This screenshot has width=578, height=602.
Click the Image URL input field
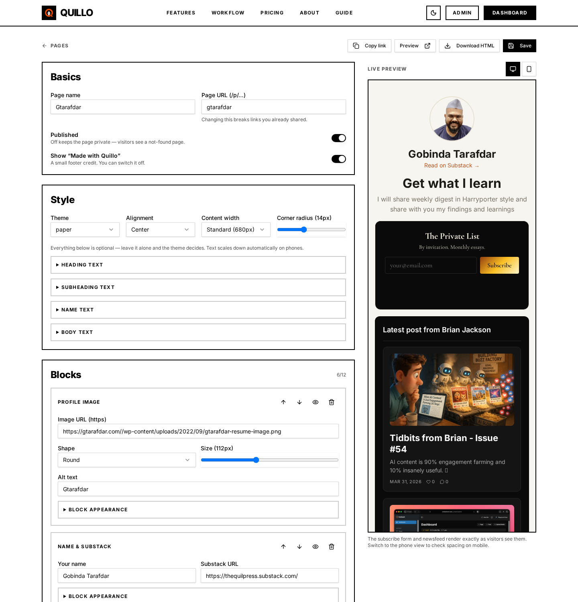198,431
